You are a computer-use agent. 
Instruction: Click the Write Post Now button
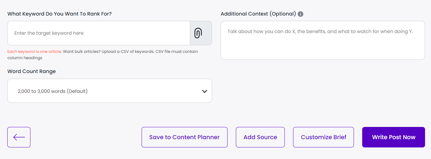[393, 137]
